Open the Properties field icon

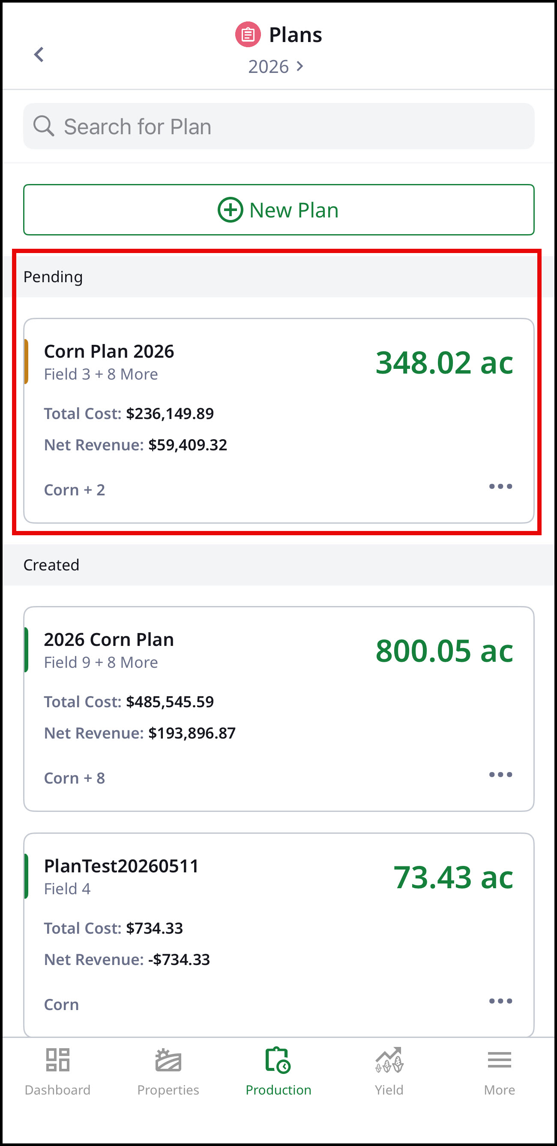pyautogui.click(x=168, y=1060)
